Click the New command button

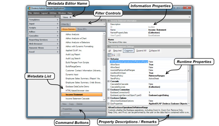pos(64,104)
